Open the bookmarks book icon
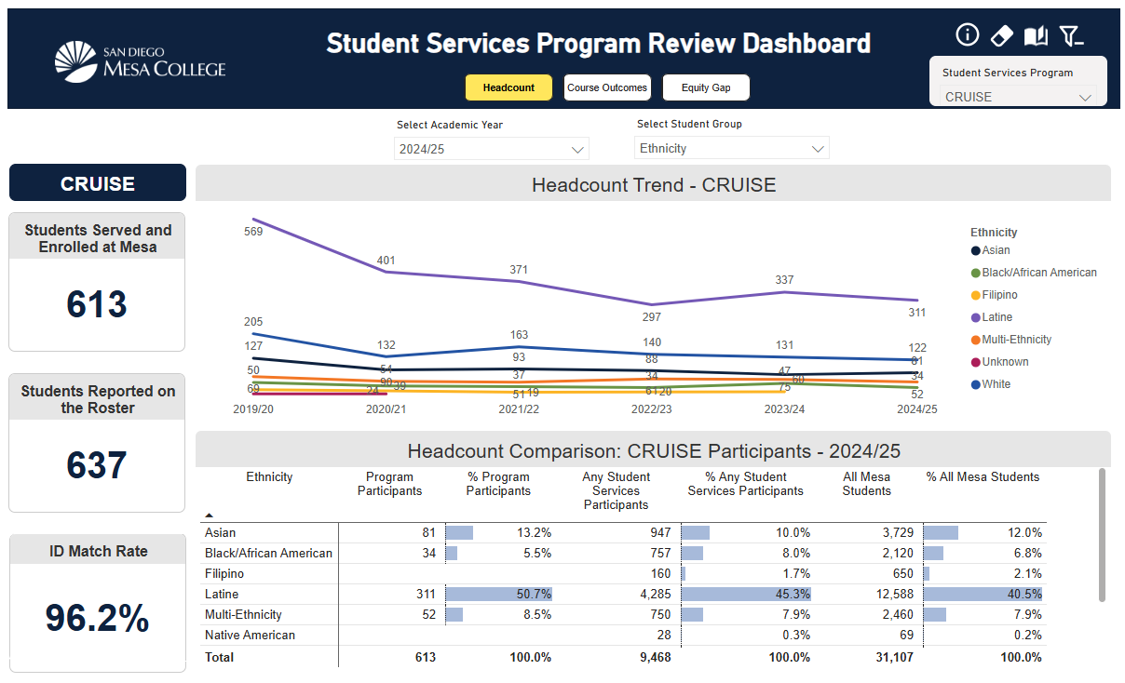The image size is (1125, 683). click(x=1036, y=34)
